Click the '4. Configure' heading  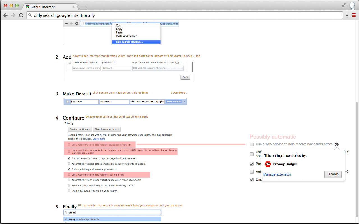[70, 118]
